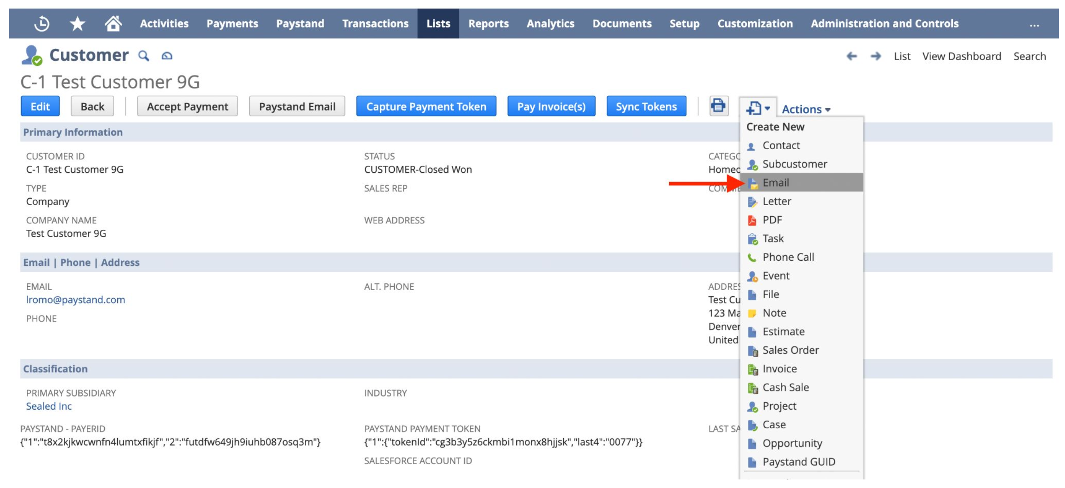Select File in Create New menu
1065x488 pixels.
click(801, 294)
